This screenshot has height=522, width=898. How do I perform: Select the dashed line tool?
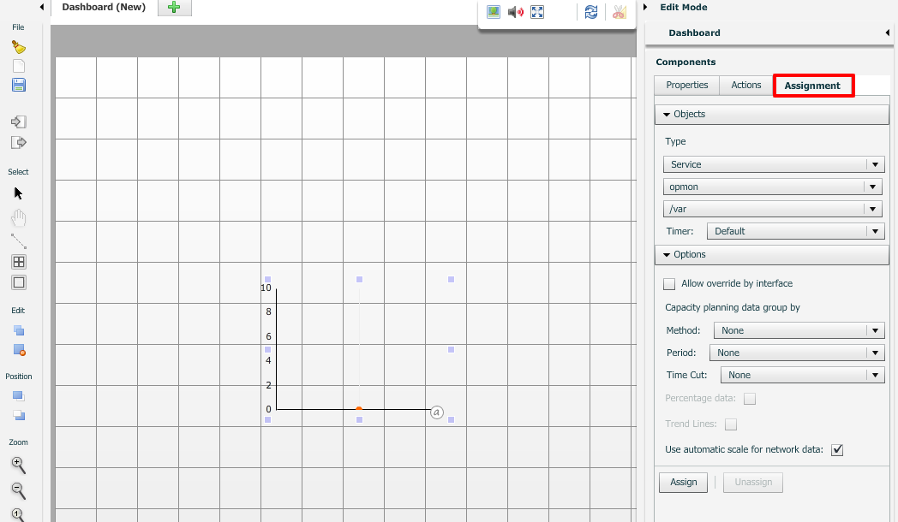click(x=18, y=240)
